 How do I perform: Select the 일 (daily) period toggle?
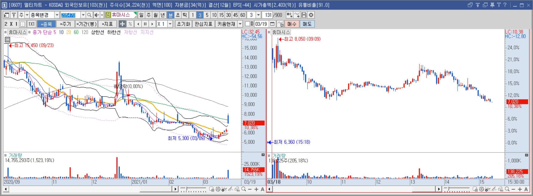141,15
